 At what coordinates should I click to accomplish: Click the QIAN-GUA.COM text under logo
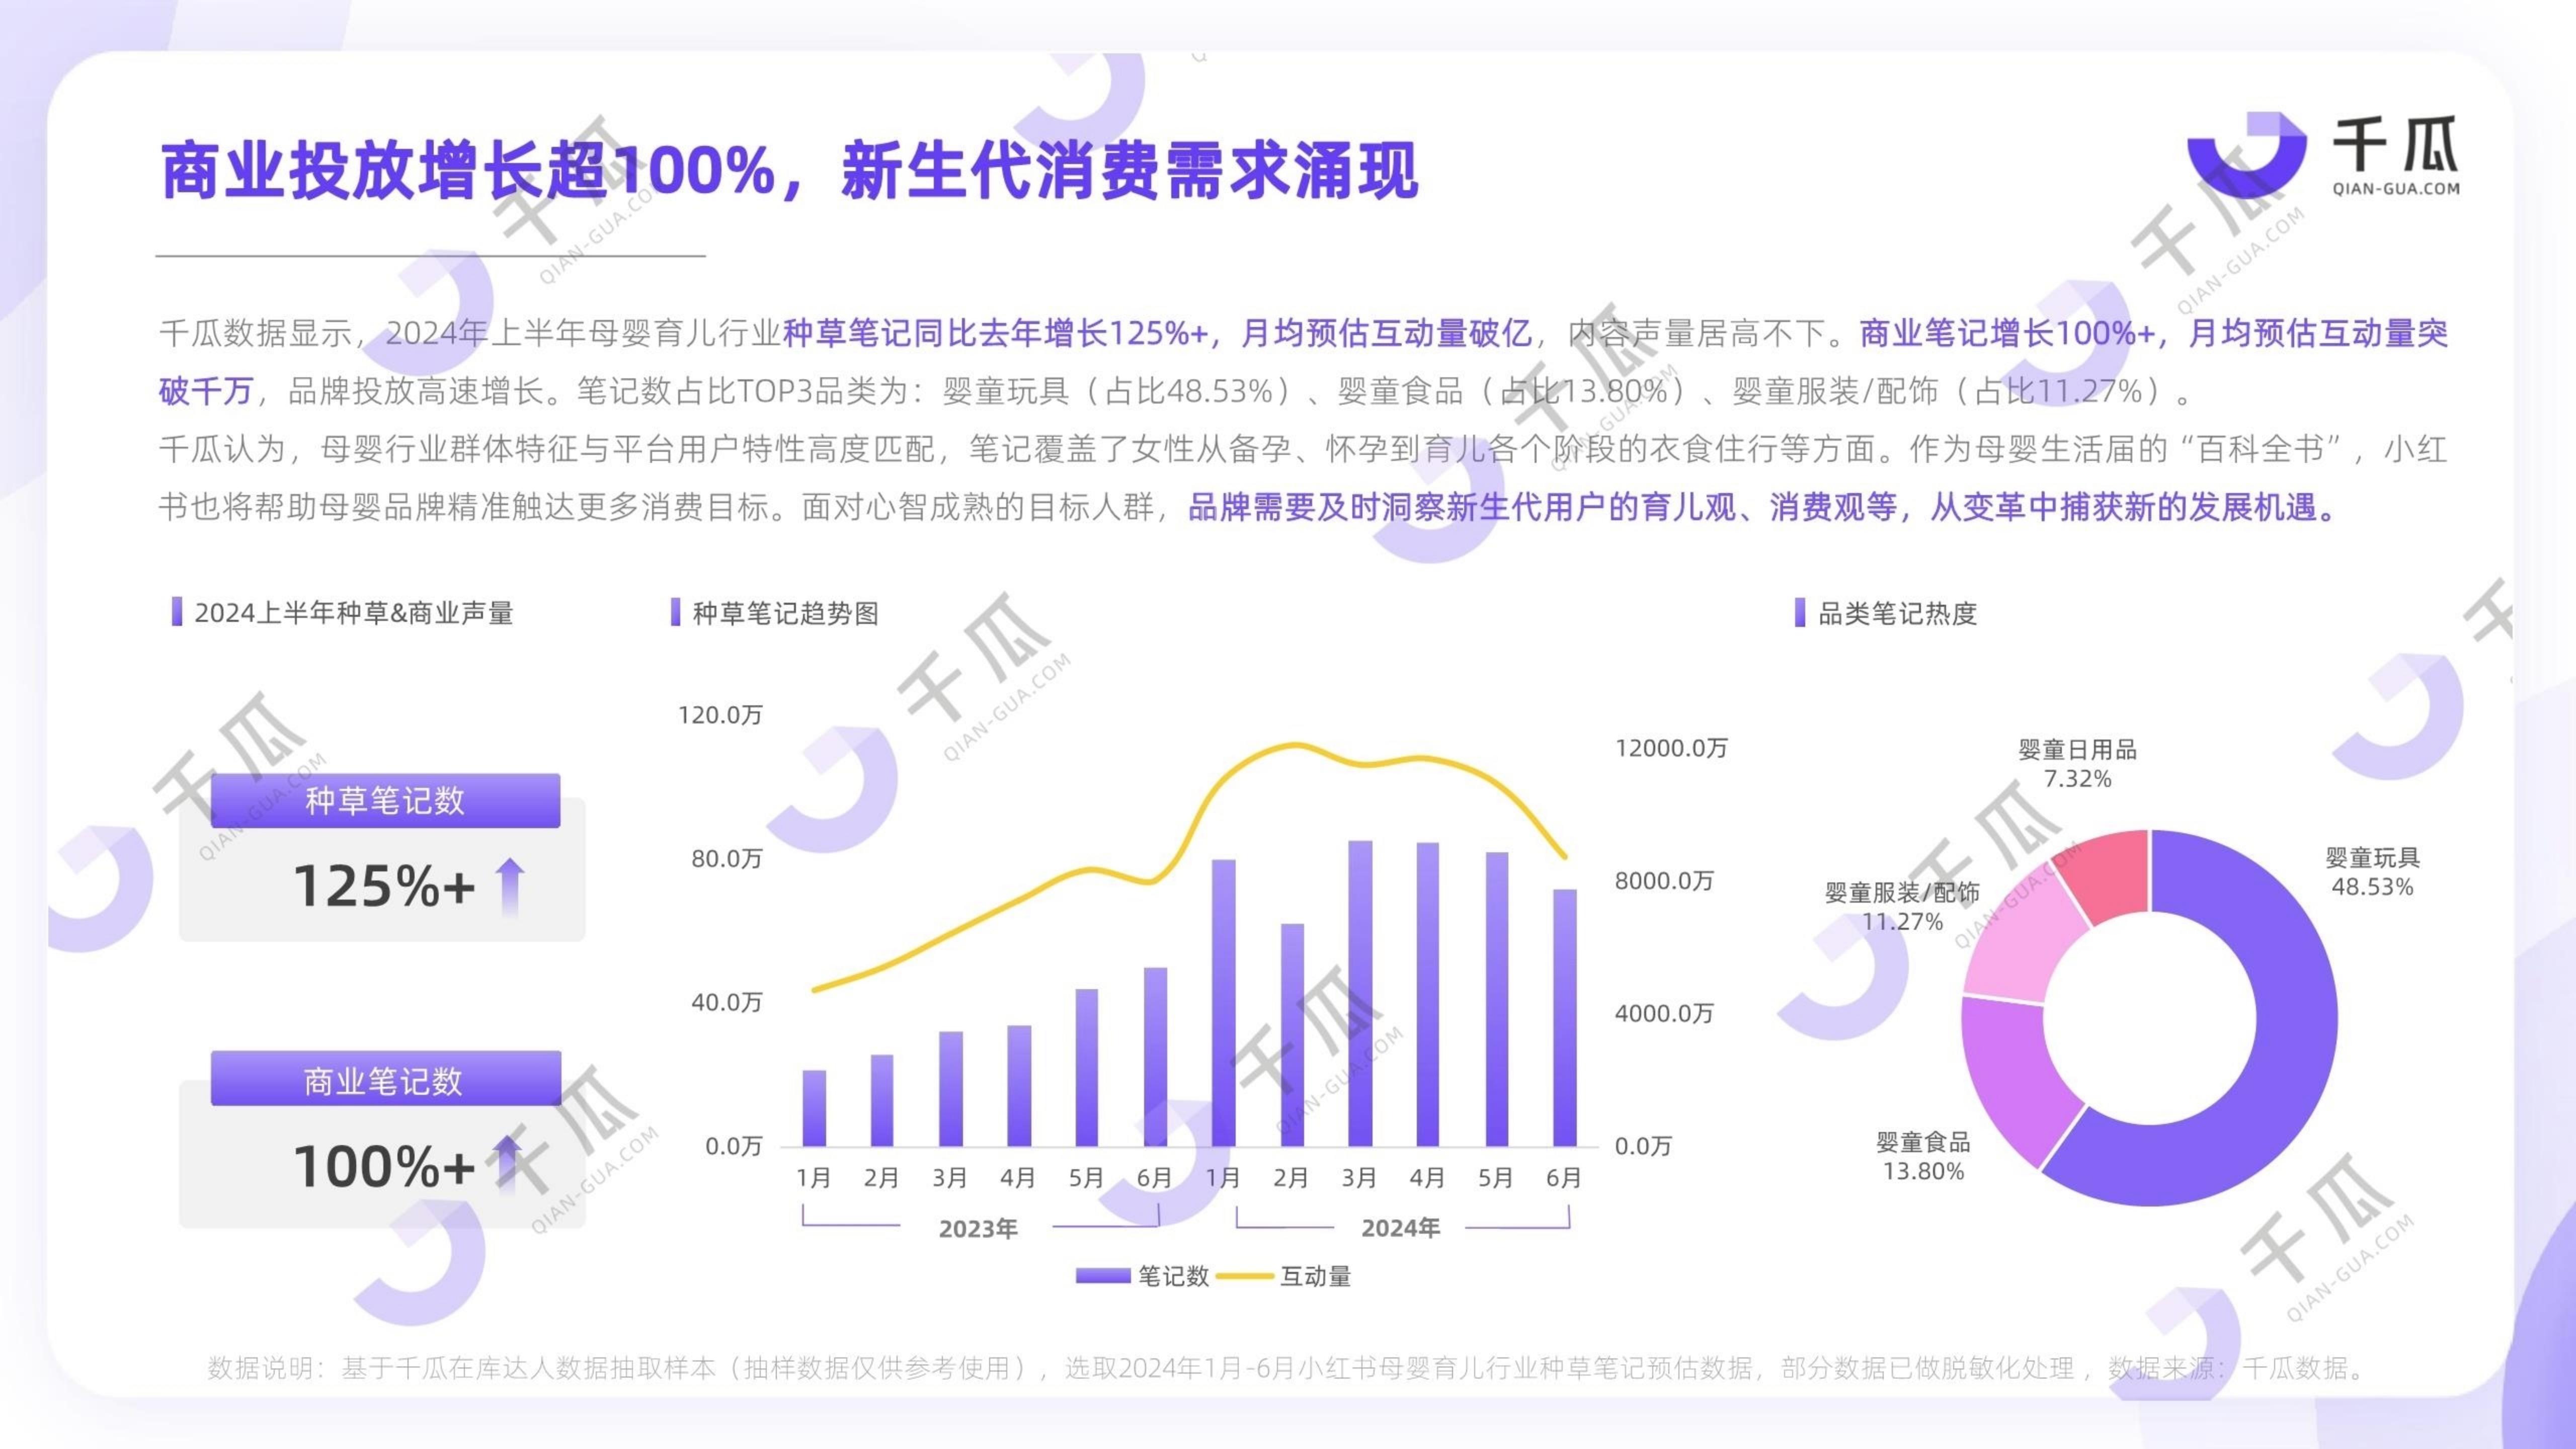2396,188
